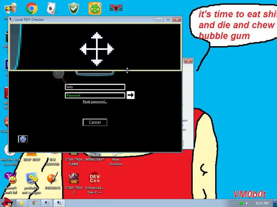Screen dimensions: 277x207
Task: Open 'probably not a rogue' icon
Action: point(31,183)
